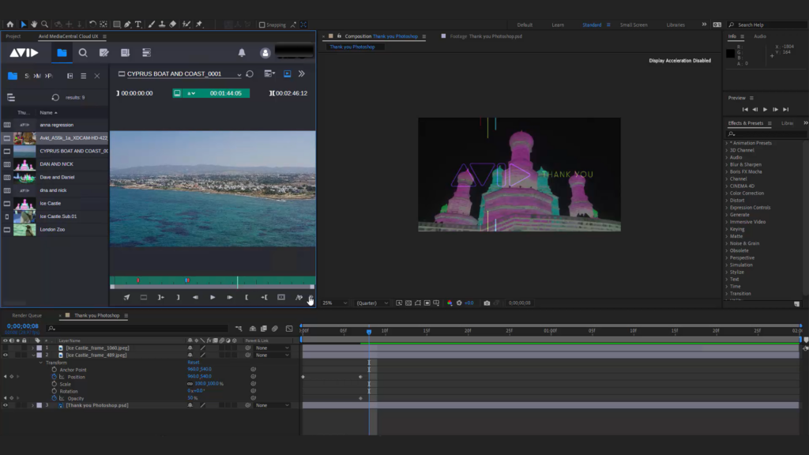The height and width of the screenshot is (455, 809).
Task: Hide Thank you Photoshop.psd layer eye
Action: pyautogui.click(x=6, y=405)
